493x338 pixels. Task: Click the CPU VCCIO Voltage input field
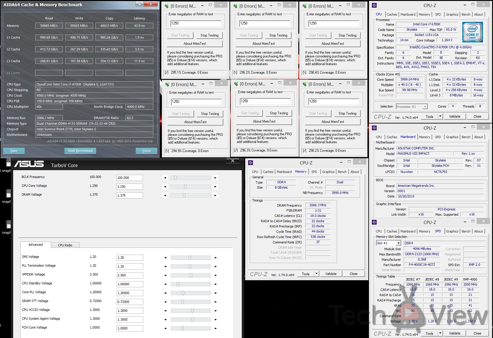(x=130, y=311)
